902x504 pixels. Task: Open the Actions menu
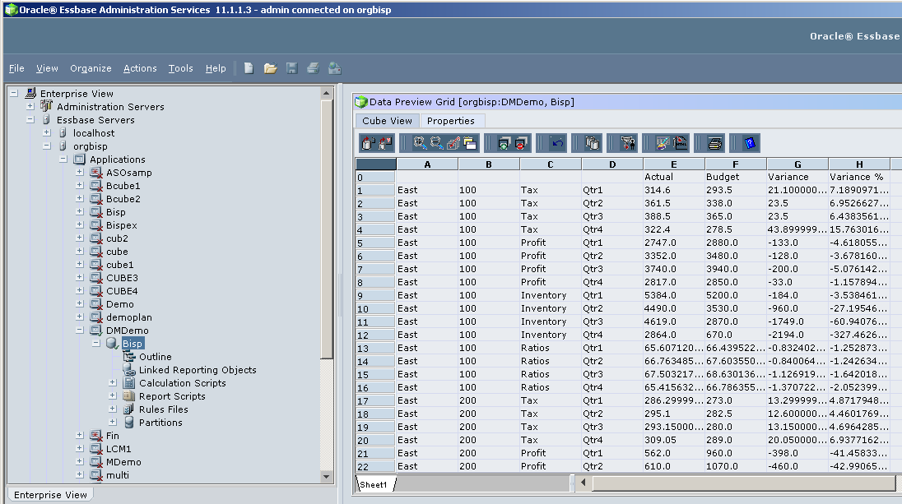pyautogui.click(x=140, y=68)
